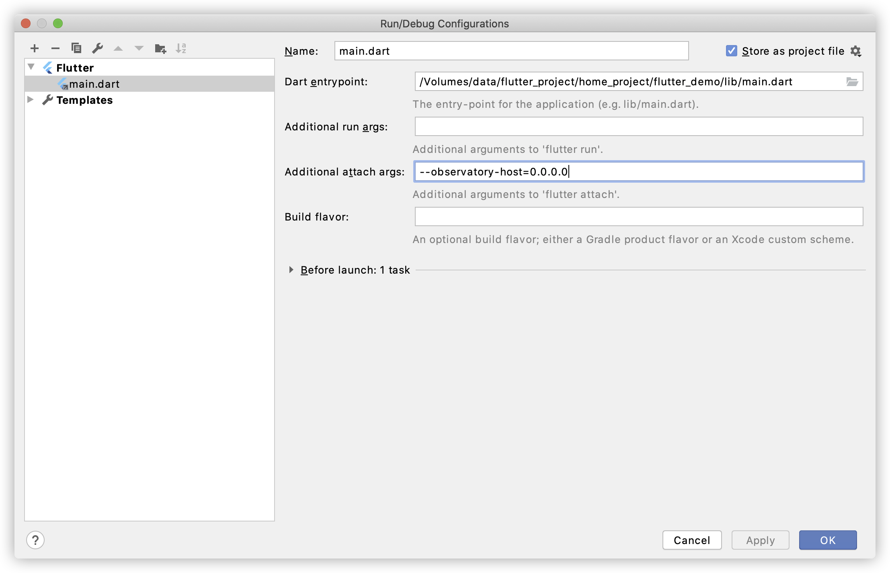Expand the Templates node

(31, 99)
